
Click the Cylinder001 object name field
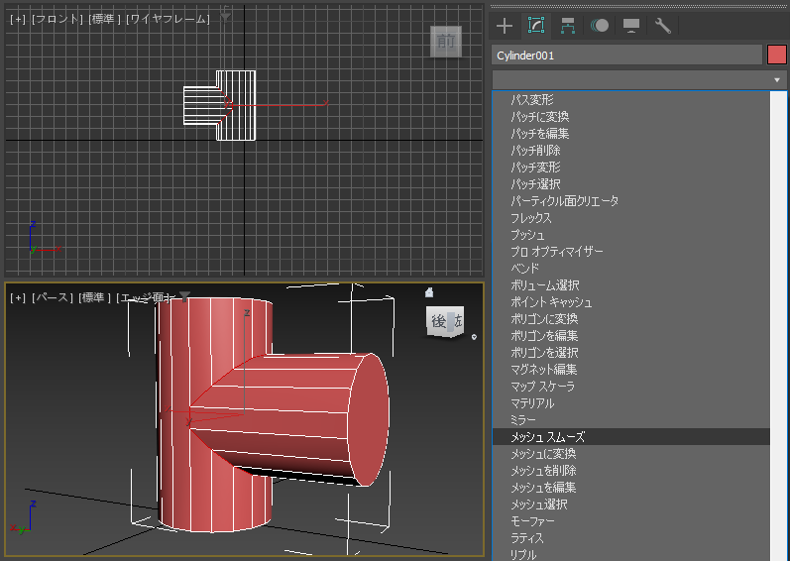pyautogui.click(x=626, y=56)
